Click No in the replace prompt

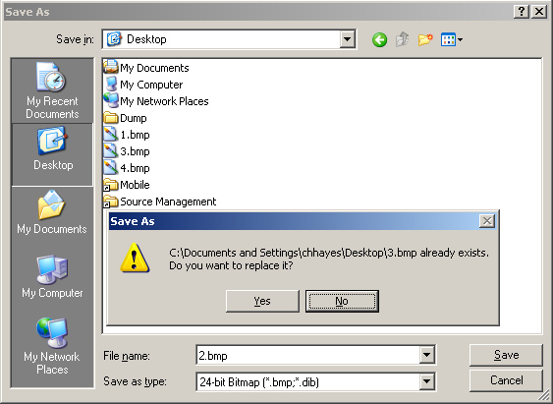342,301
